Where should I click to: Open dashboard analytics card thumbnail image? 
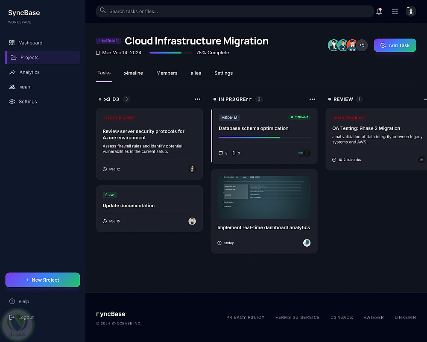[x=264, y=197]
